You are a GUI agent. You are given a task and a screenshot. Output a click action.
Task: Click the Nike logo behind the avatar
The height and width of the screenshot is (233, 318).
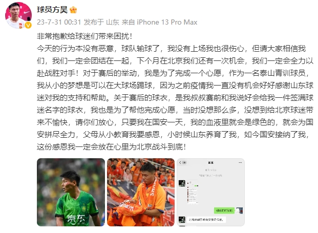(27, 12)
